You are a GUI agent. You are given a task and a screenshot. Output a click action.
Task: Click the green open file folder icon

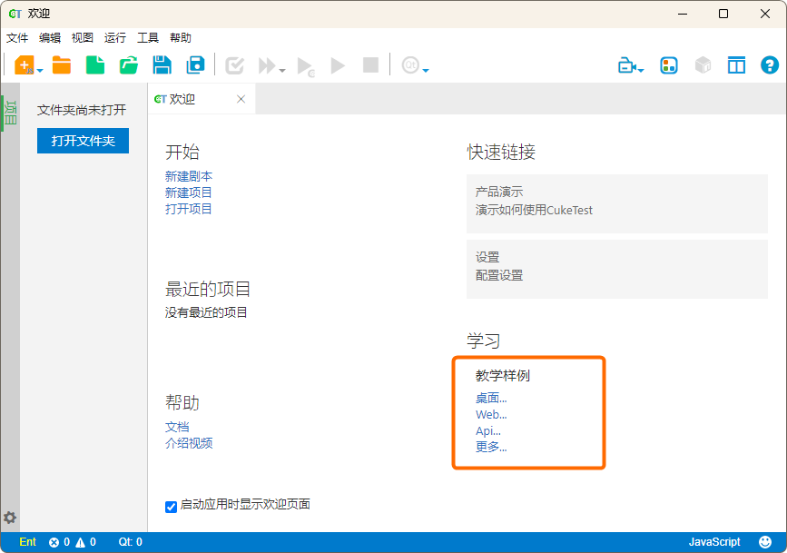click(x=129, y=65)
